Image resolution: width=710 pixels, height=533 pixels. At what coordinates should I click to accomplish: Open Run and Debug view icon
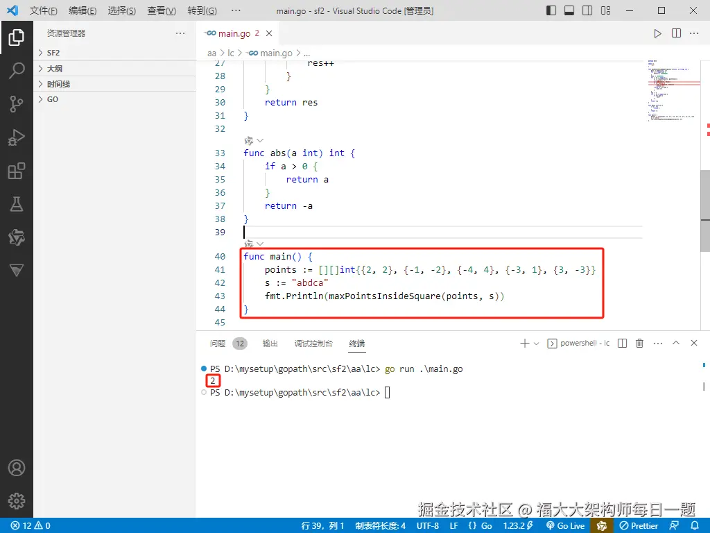(x=17, y=137)
